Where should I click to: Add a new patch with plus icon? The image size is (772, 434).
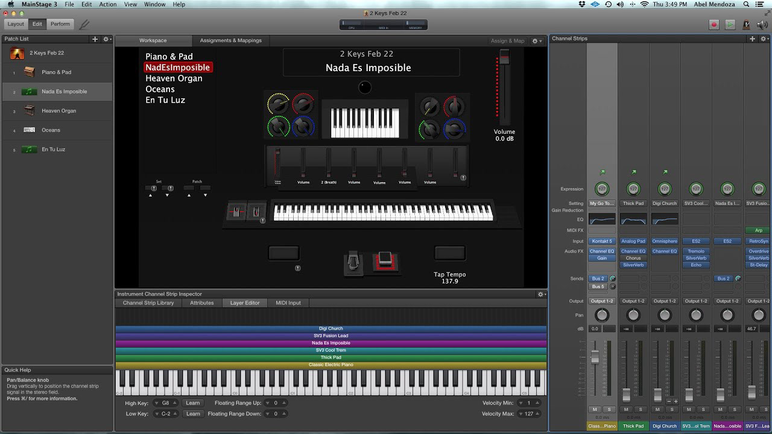pyautogui.click(x=95, y=39)
